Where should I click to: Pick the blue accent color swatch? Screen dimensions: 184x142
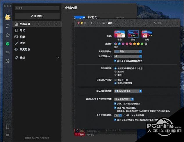[x=119, y=44]
